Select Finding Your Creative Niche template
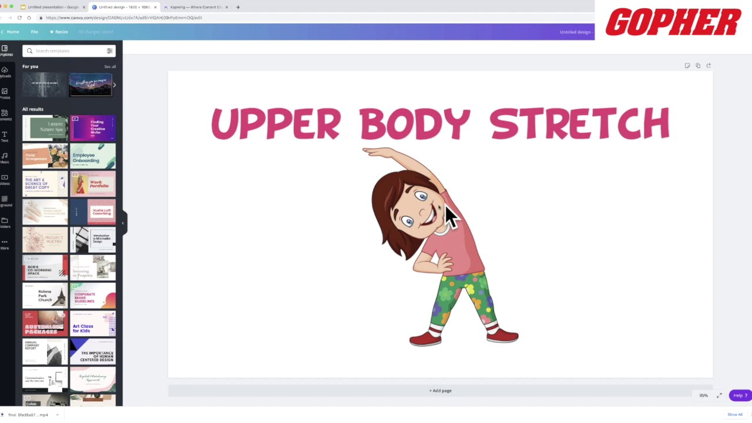 93,127
